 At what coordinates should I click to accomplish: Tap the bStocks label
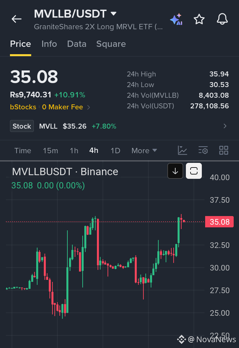click(23, 107)
